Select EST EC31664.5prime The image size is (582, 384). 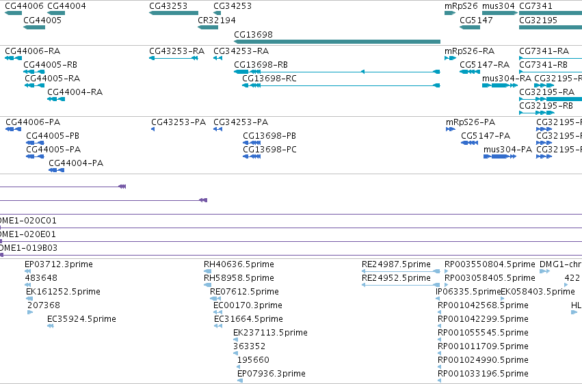218,326
